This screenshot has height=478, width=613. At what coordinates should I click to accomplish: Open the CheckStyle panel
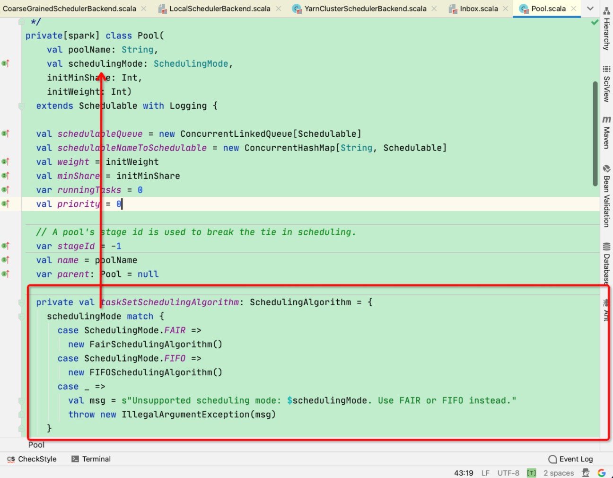click(x=32, y=459)
